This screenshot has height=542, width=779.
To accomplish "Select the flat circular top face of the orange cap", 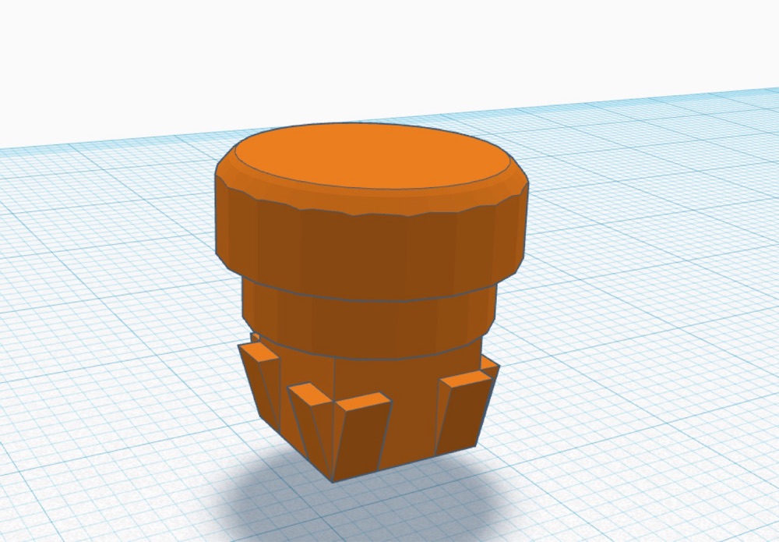I will 372,155.
